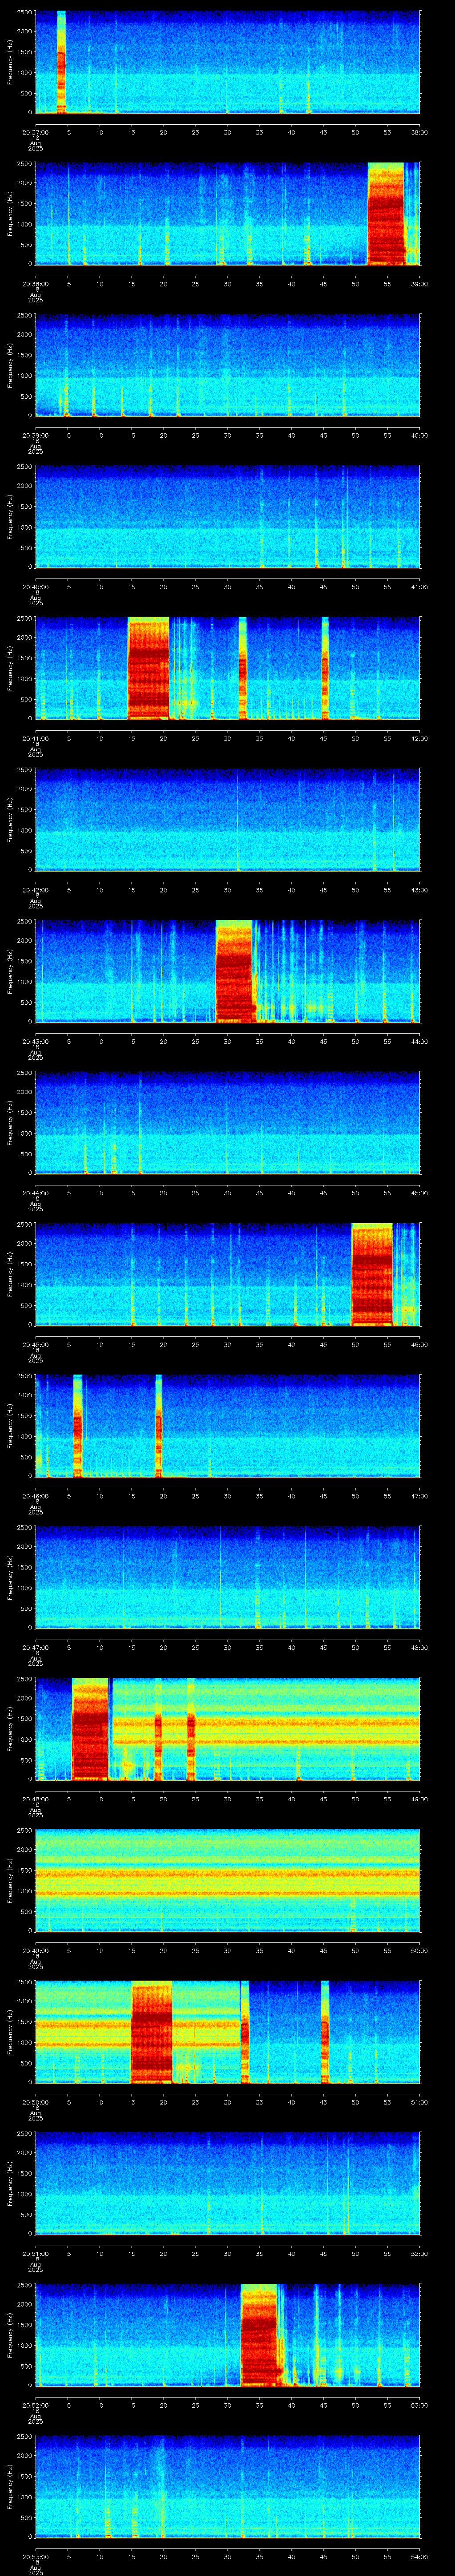This screenshot has height=2576, width=455.
Task: Open the 20:47:00 spectrogram panel
Action: pos(227,1577)
